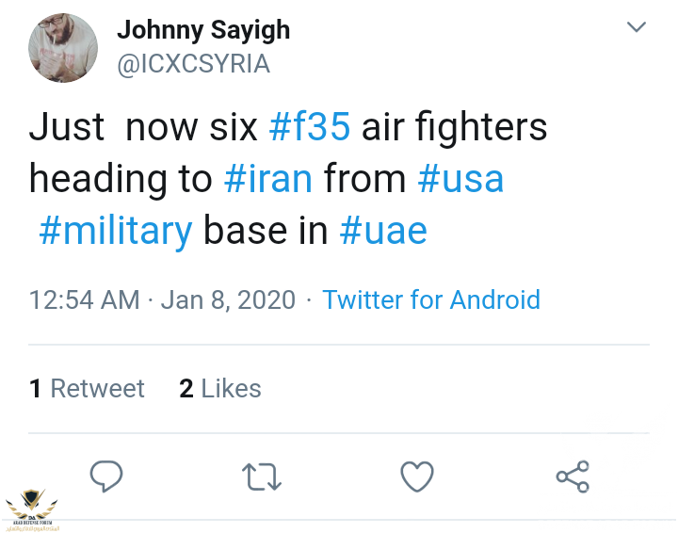Open the #f35 hashtag
This screenshot has height=533, width=678.
tap(310, 127)
